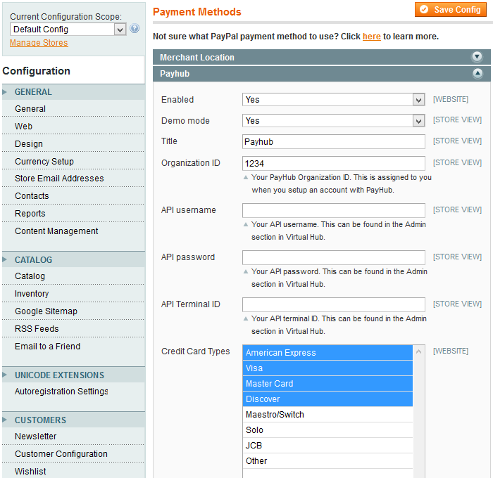Open the Reports configuration tab
Image resolution: width=493 pixels, height=478 pixels.
point(30,214)
